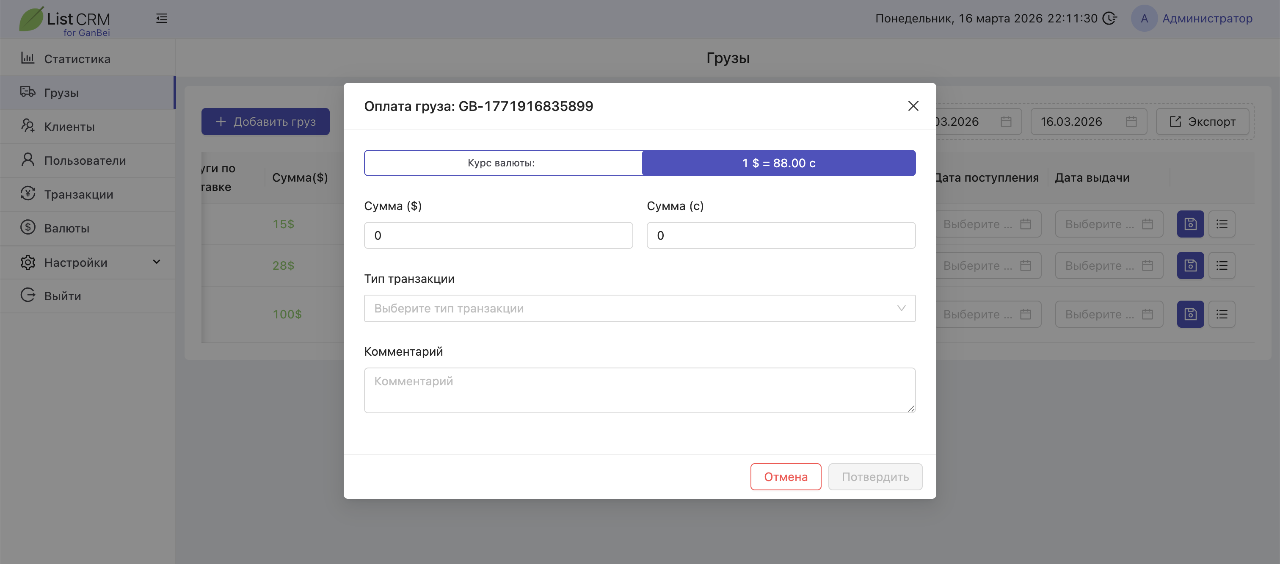Open the transaction type dropdown
Image resolution: width=1280 pixels, height=564 pixels.
click(639, 308)
